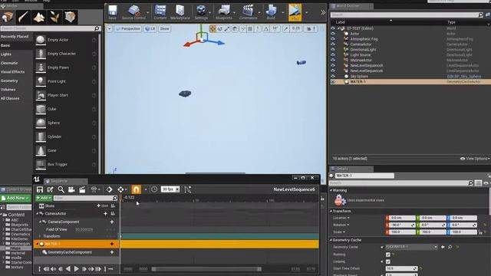Select the Paint mode brush icon
The height and width of the screenshot is (276, 491).
24,17
